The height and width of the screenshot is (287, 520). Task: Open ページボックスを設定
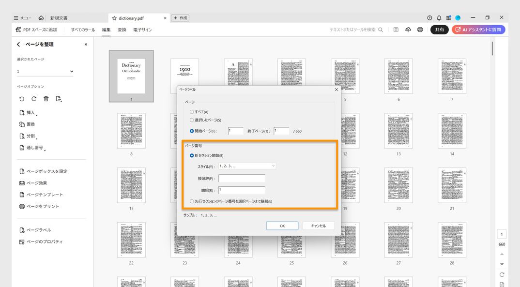tap(43, 171)
